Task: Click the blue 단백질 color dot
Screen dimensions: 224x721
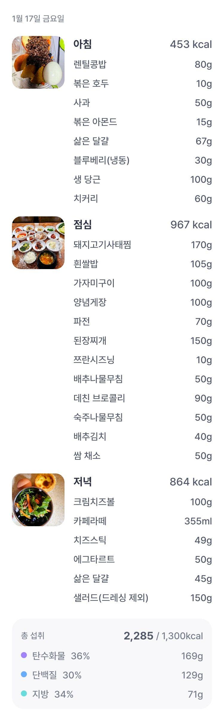Action: (x=24, y=675)
